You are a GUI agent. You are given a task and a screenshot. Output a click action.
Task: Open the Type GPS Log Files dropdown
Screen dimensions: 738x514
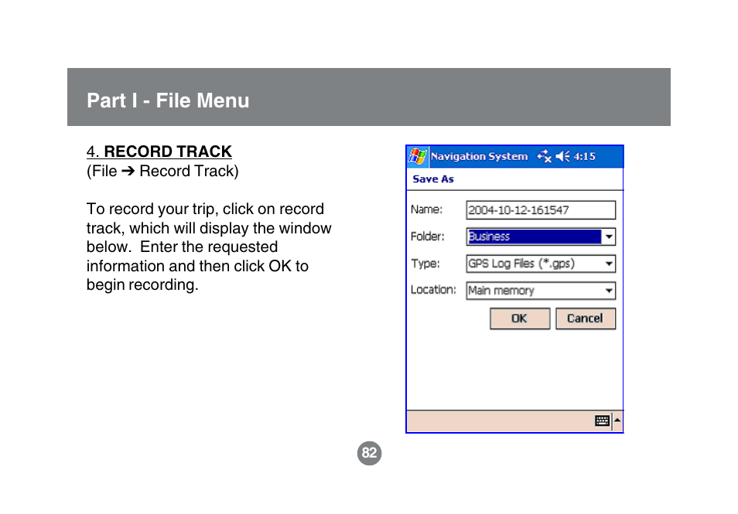(x=541, y=264)
